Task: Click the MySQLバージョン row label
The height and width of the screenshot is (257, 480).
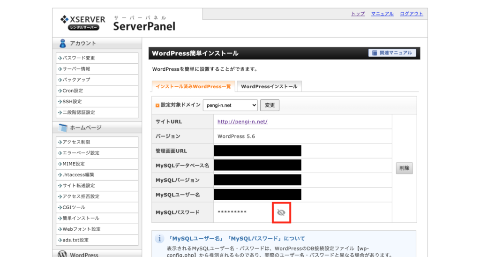Action: pos(178,180)
